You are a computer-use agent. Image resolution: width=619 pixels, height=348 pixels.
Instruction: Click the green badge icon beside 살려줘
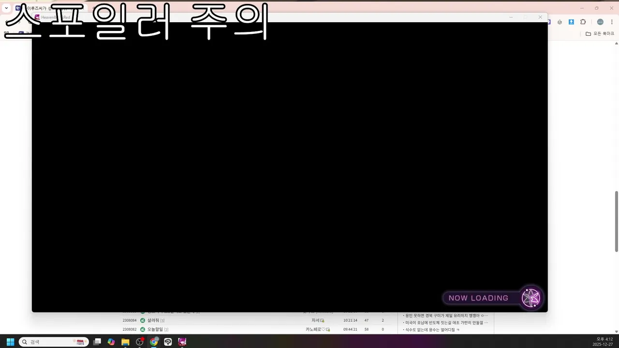click(x=143, y=320)
